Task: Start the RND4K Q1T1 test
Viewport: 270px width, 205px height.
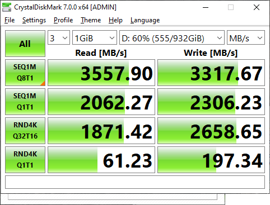Action: tap(25, 160)
